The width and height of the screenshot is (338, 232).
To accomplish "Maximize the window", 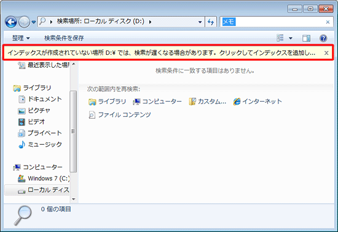I will click(310, 9).
